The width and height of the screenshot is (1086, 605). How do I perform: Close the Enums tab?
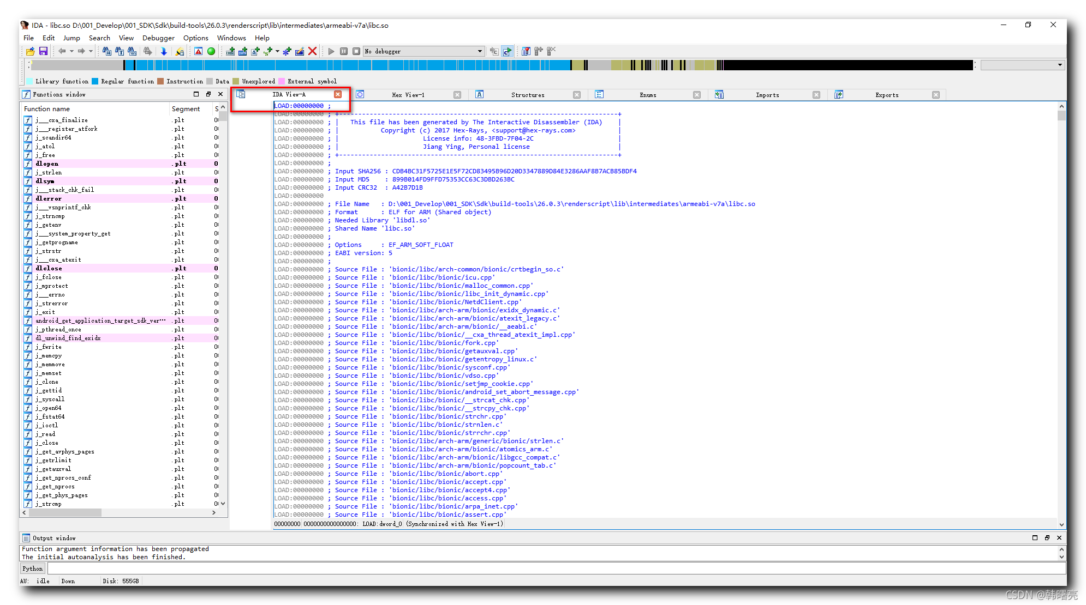(x=697, y=94)
